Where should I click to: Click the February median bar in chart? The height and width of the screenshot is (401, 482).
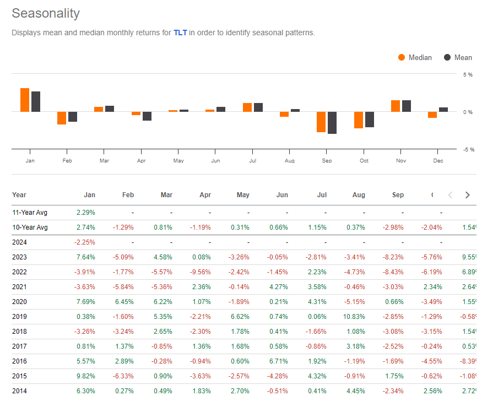62,118
